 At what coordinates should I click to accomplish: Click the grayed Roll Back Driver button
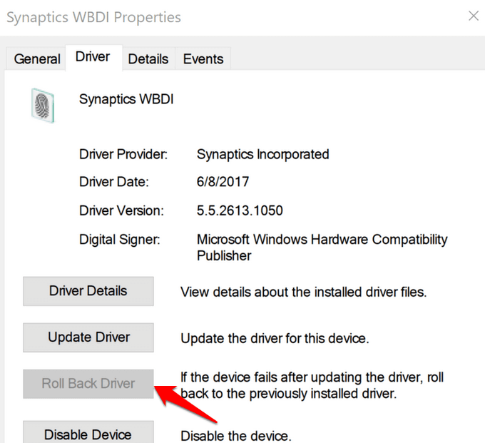click(88, 384)
